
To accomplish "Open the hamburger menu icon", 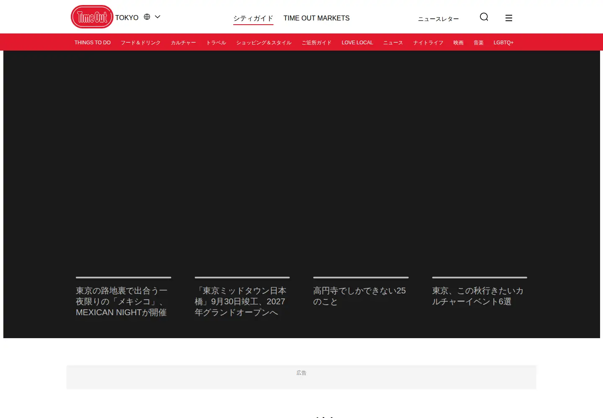I will point(509,18).
